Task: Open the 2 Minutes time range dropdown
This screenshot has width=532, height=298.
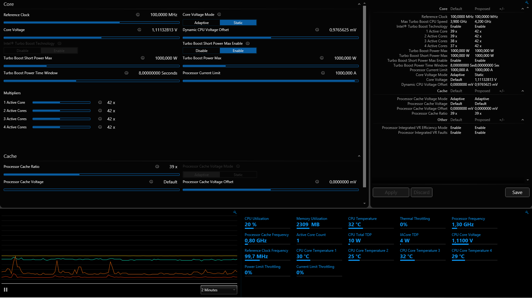Action: pyautogui.click(x=219, y=290)
